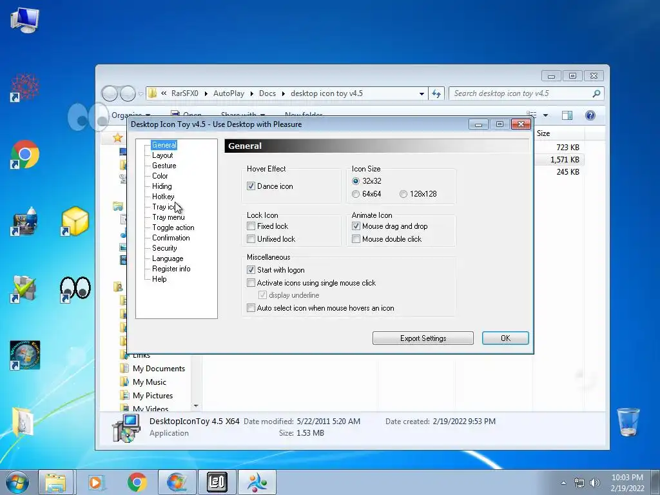Open the folder icon on desktop
The height and width of the screenshot is (495, 660).
[22, 422]
